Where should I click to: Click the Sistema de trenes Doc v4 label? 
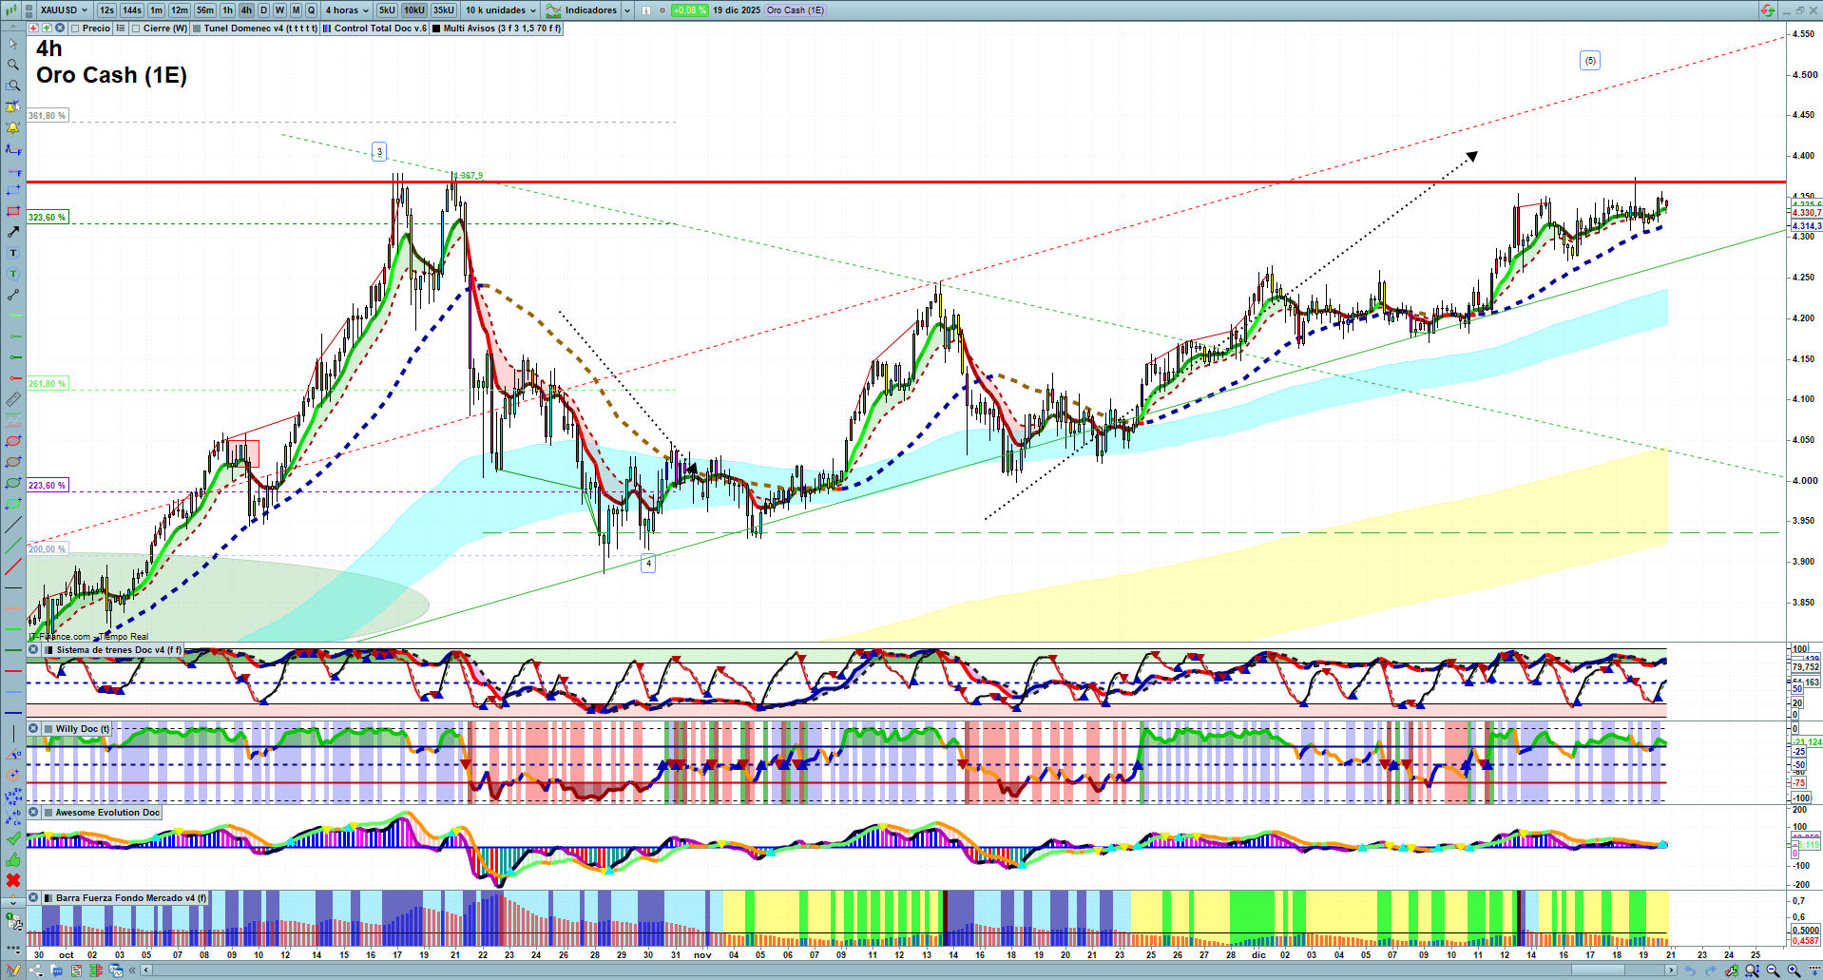(119, 650)
